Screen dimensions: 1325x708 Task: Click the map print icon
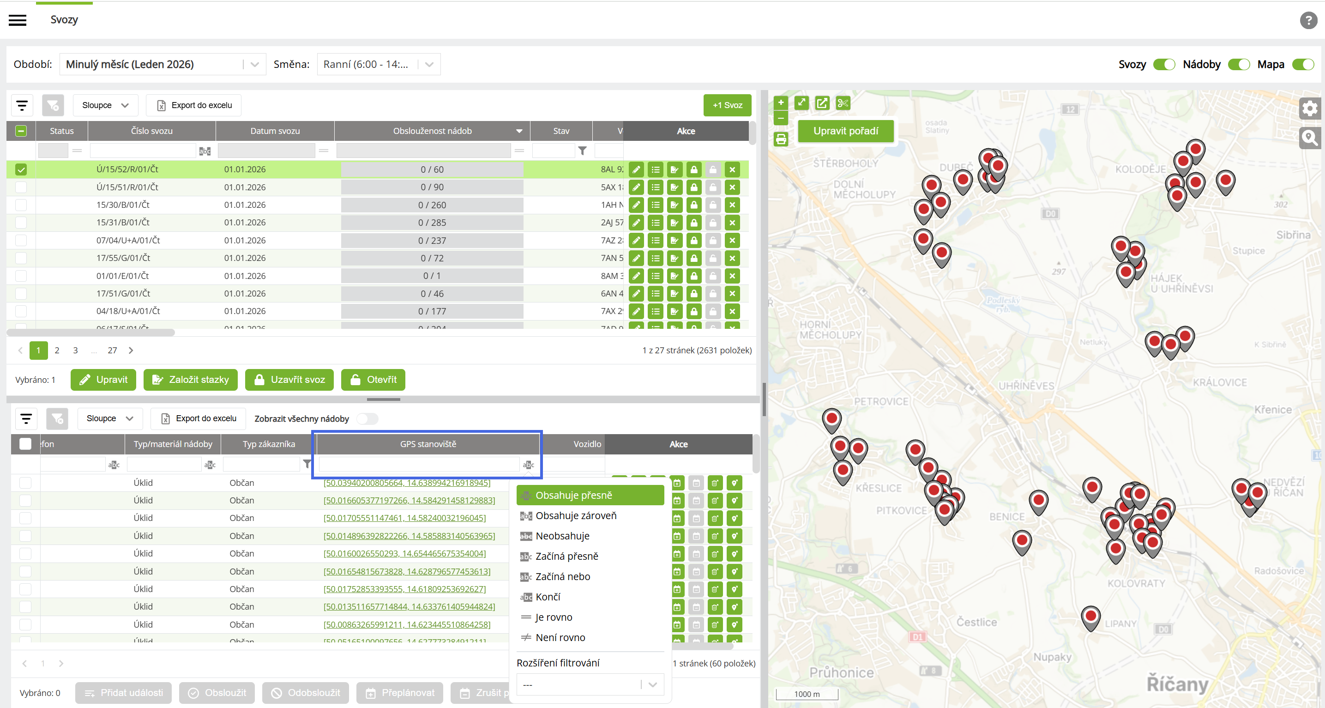click(781, 139)
